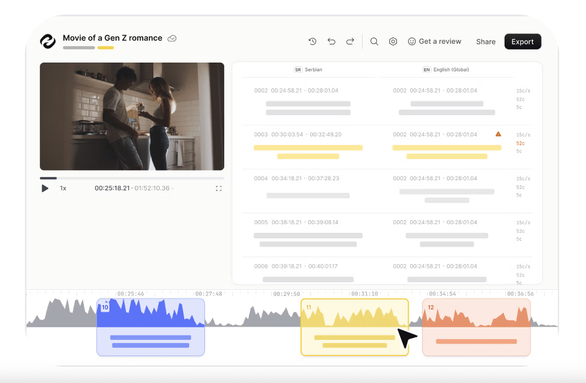Click the redo arrow icon
586x383 pixels.
coord(350,42)
